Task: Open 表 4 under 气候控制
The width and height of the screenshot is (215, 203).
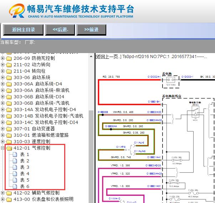Action: pos(25,174)
